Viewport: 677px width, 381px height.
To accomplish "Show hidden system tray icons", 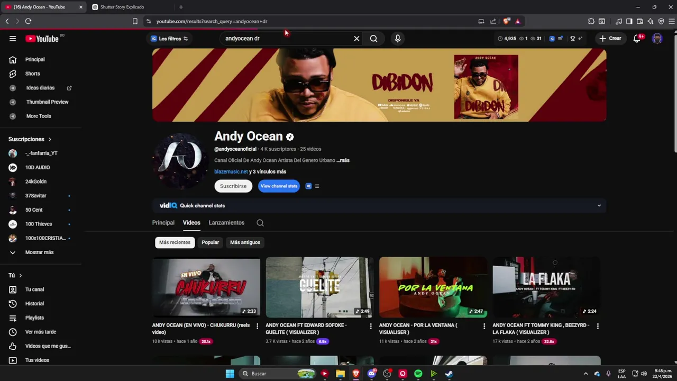I will (585, 374).
